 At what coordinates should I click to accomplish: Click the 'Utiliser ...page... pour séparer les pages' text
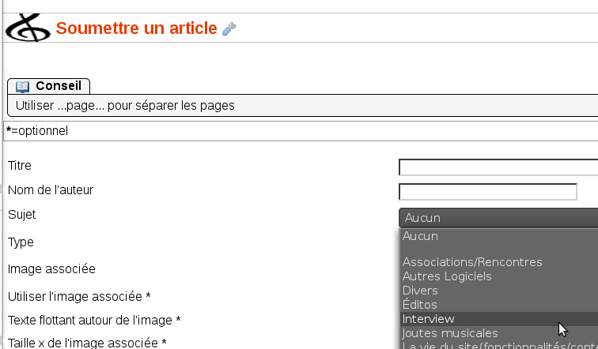point(125,106)
